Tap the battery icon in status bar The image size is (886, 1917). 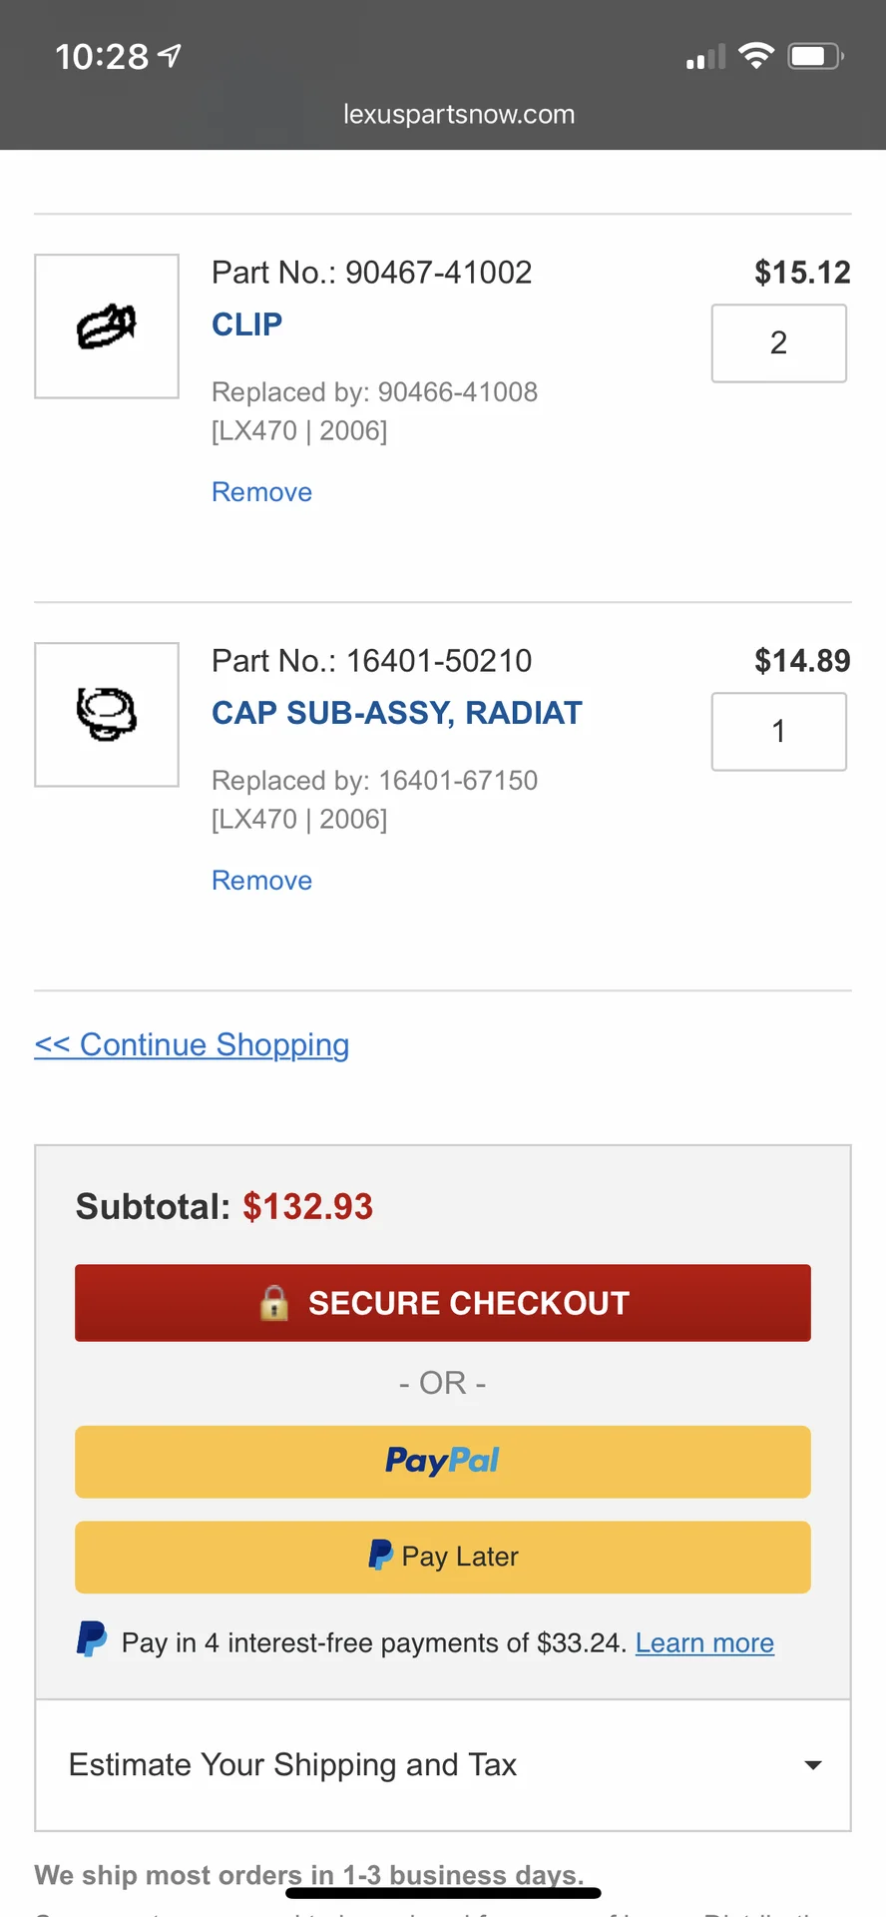pos(815,57)
